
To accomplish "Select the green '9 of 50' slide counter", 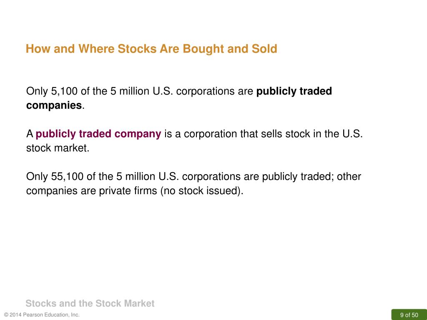I will [409, 315].
